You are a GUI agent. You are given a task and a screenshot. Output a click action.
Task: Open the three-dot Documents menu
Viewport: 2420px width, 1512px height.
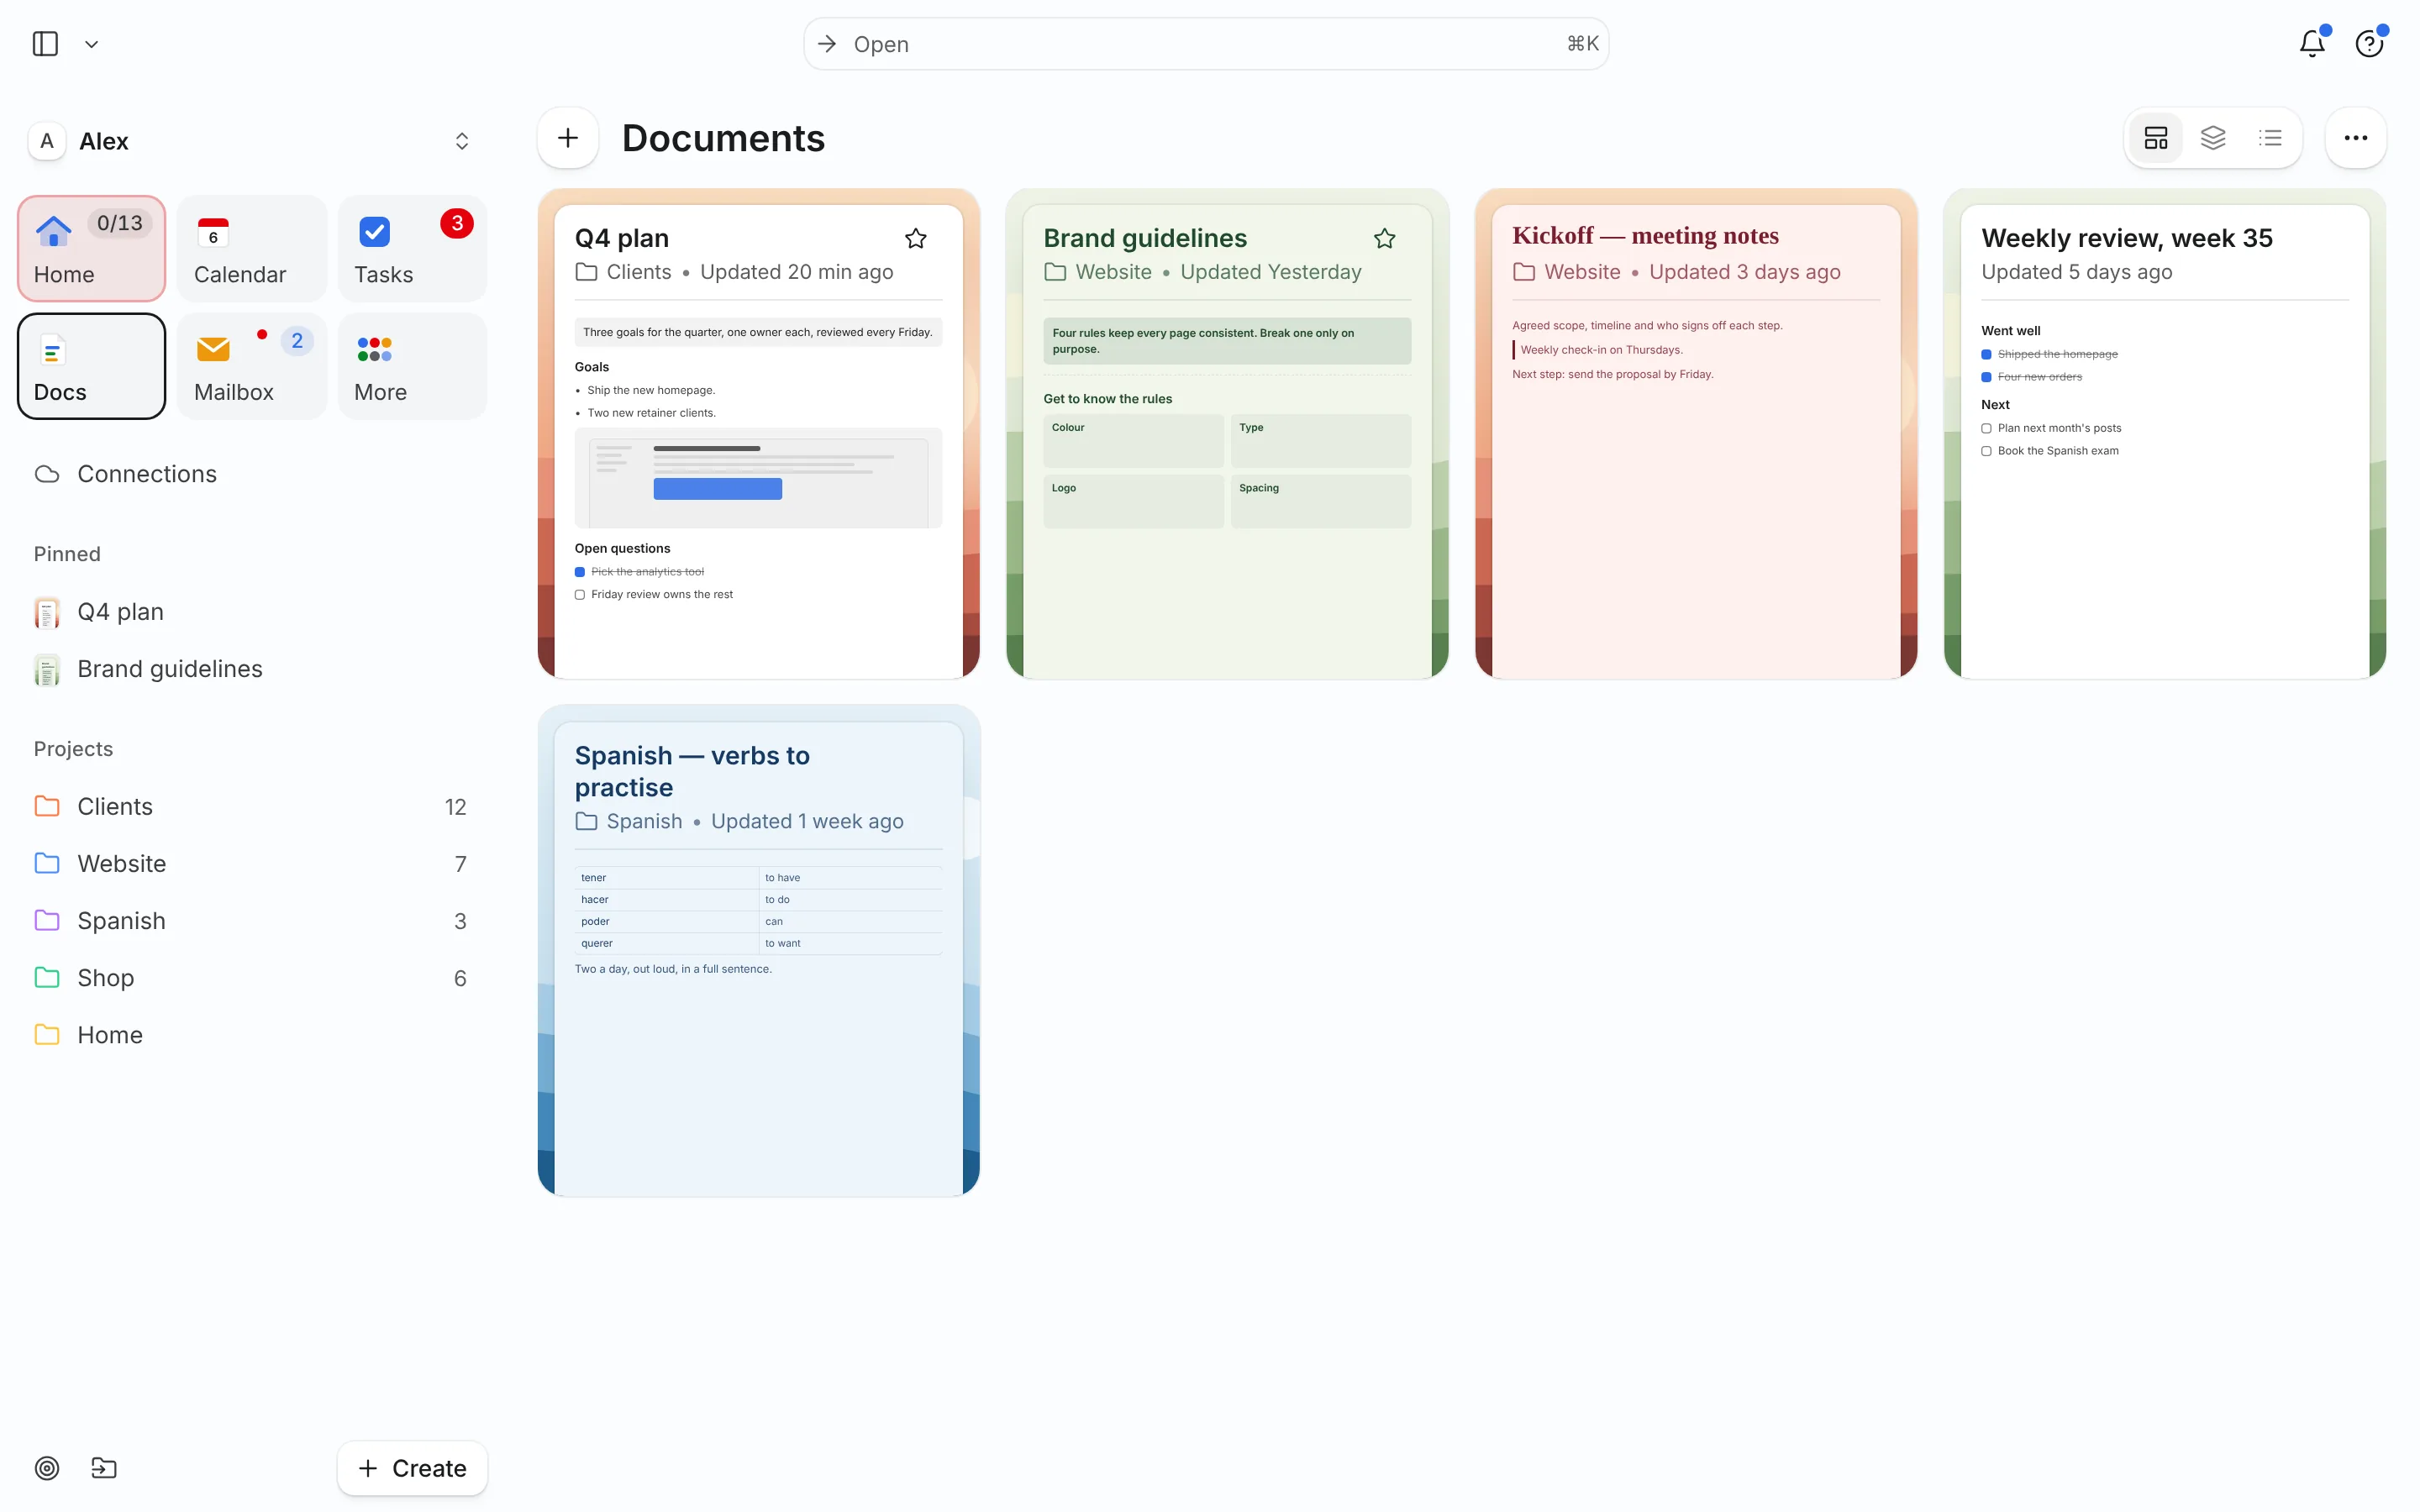click(x=2356, y=138)
